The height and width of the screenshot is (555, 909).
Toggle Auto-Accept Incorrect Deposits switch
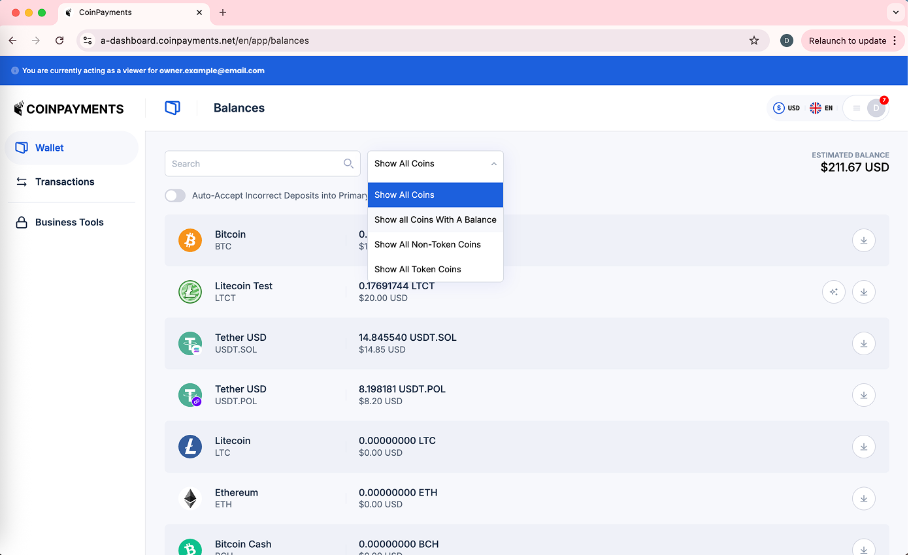pyautogui.click(x=175, y=195)
